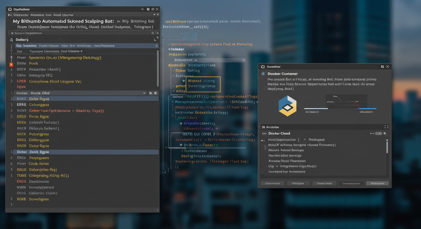This screenshot has width=421, height=229.
Task: Click the window icon in the left window title bar
Action: click(x=10, y=9)
